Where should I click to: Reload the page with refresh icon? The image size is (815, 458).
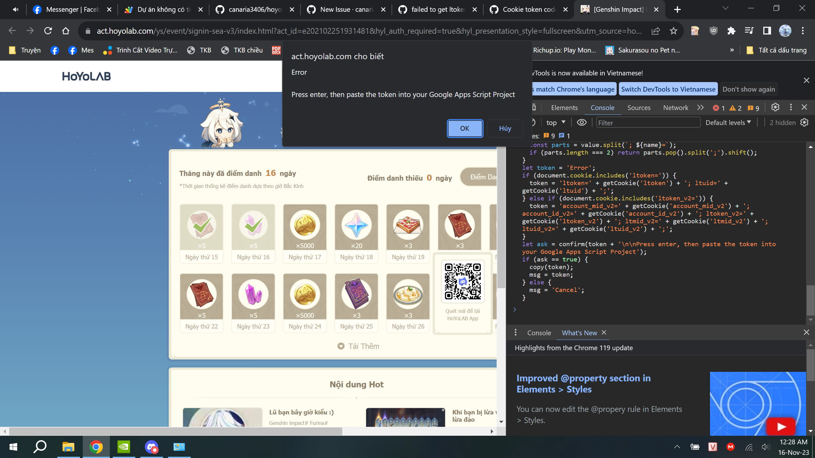point(48,31)
